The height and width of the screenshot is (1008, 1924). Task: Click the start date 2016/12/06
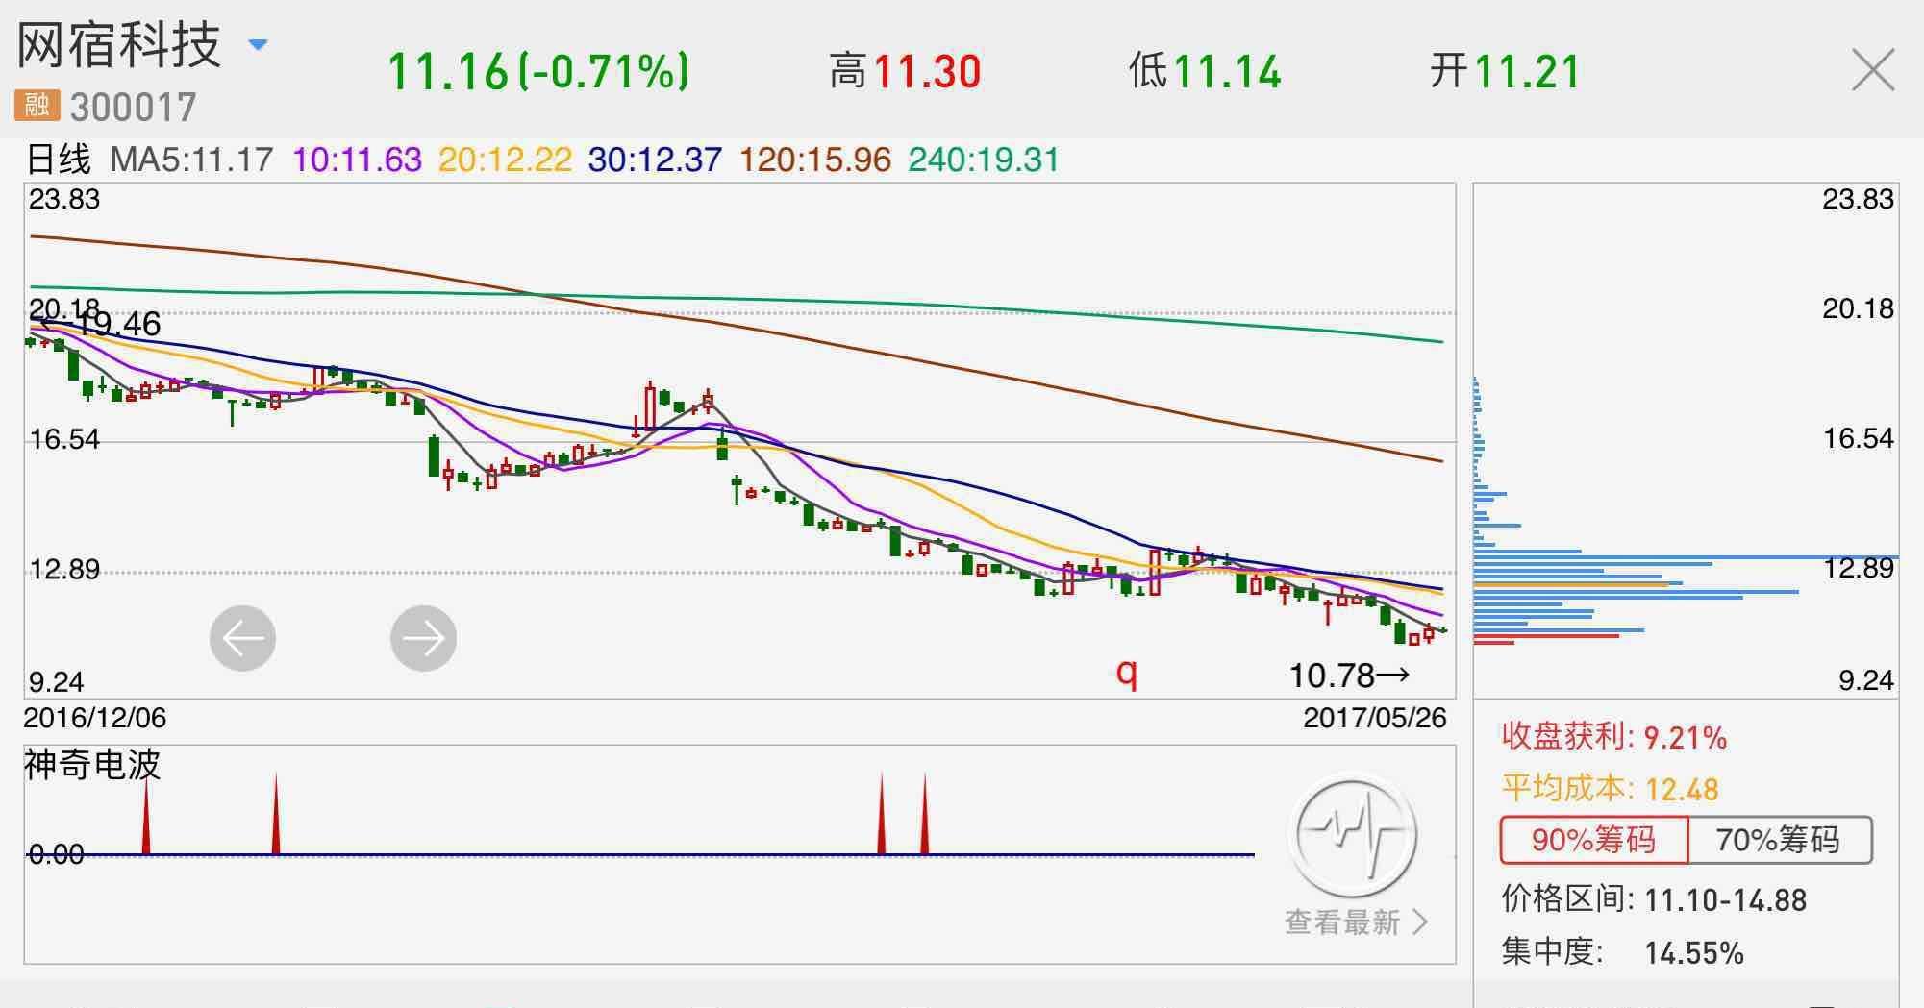94,718
